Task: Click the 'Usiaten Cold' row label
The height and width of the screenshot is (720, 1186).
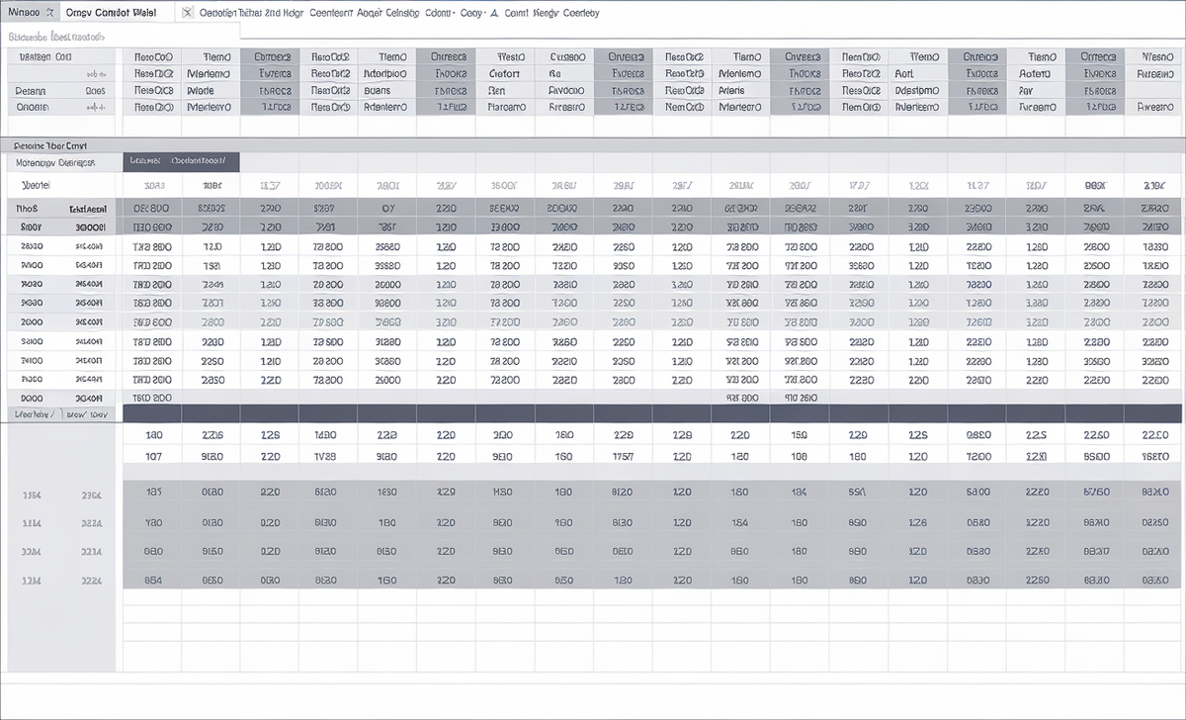Action: (45, 57)
